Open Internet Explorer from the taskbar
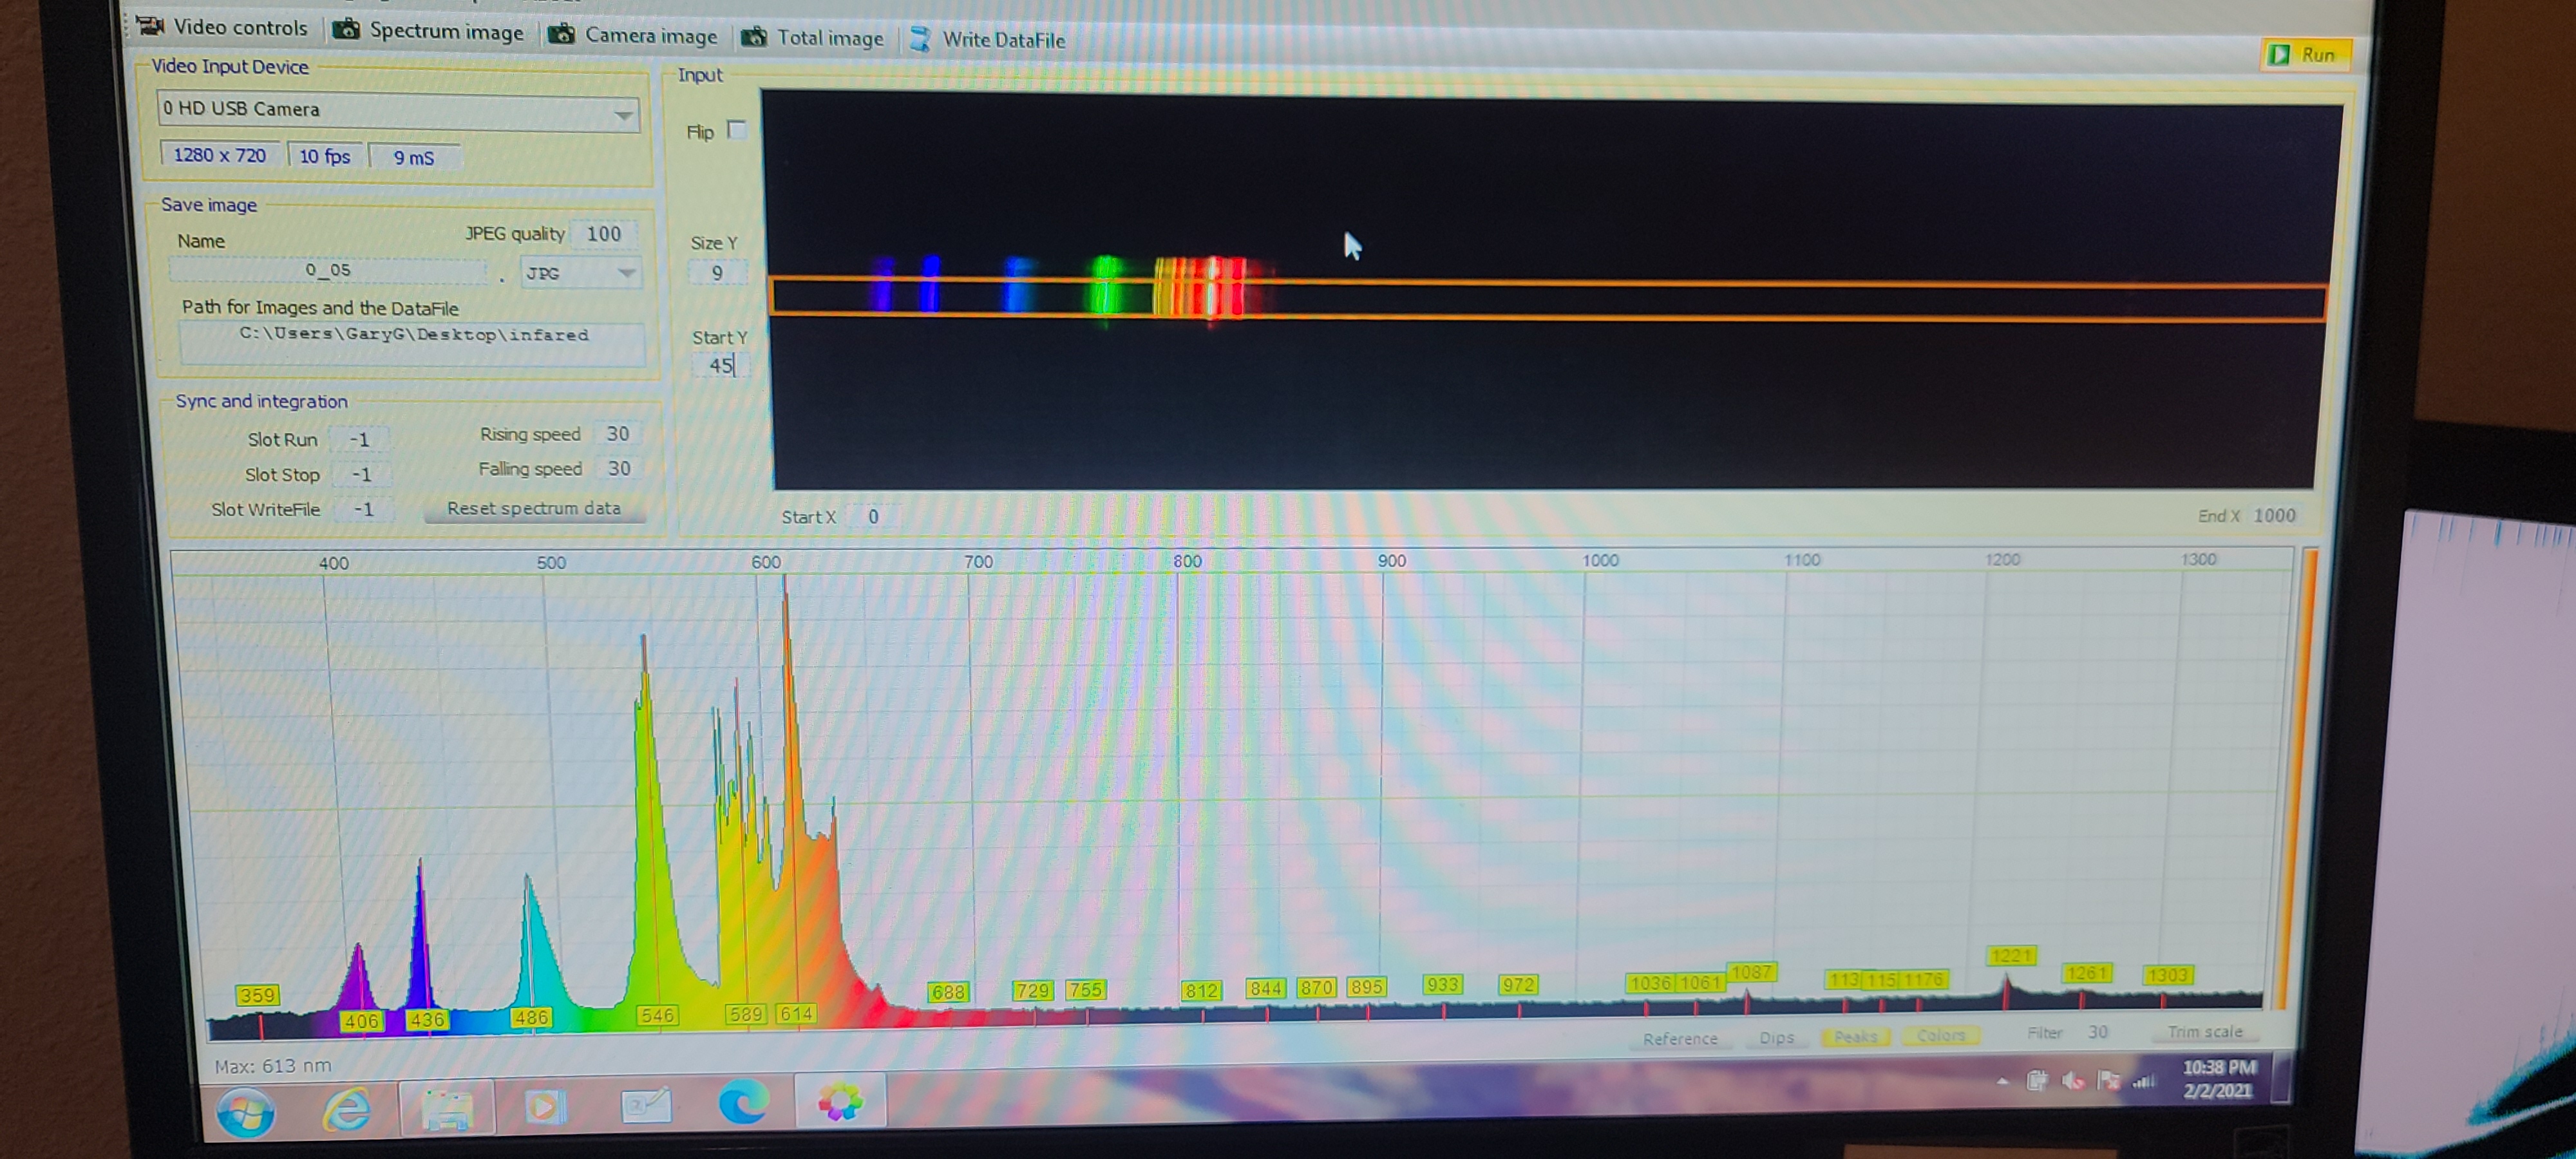This screenshot has width=2576, height=1159. pyautogui.click(x=346, y=1108)
